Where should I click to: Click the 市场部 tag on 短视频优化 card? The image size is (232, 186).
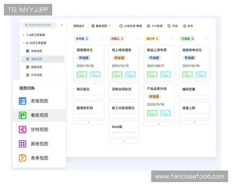click(x=84, y=58)
